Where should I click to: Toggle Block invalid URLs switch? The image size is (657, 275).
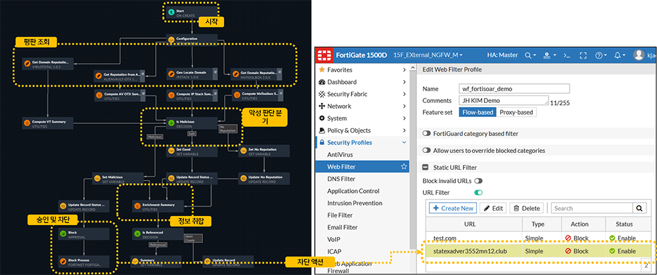click(x=478, y=181)
